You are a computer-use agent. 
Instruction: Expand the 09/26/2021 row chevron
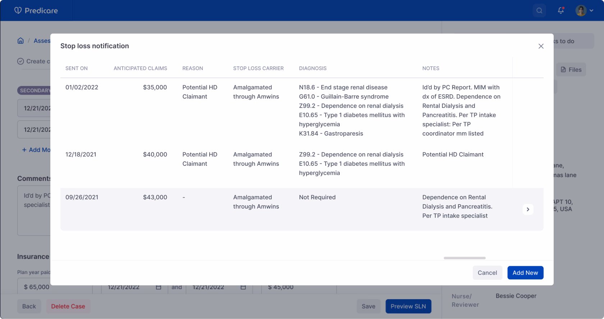(528, 209)
